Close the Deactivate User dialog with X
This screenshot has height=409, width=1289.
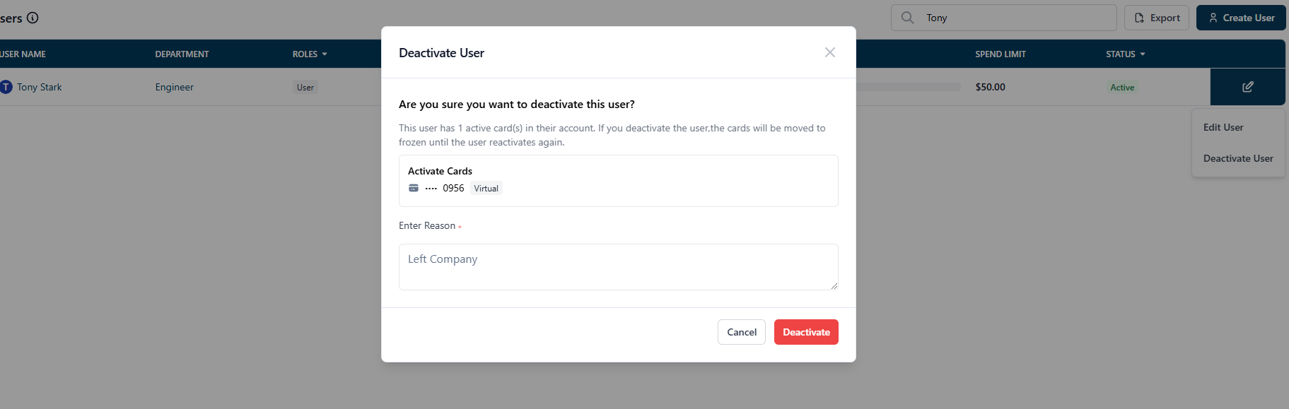pyautogui.click(x=830, y=52)
